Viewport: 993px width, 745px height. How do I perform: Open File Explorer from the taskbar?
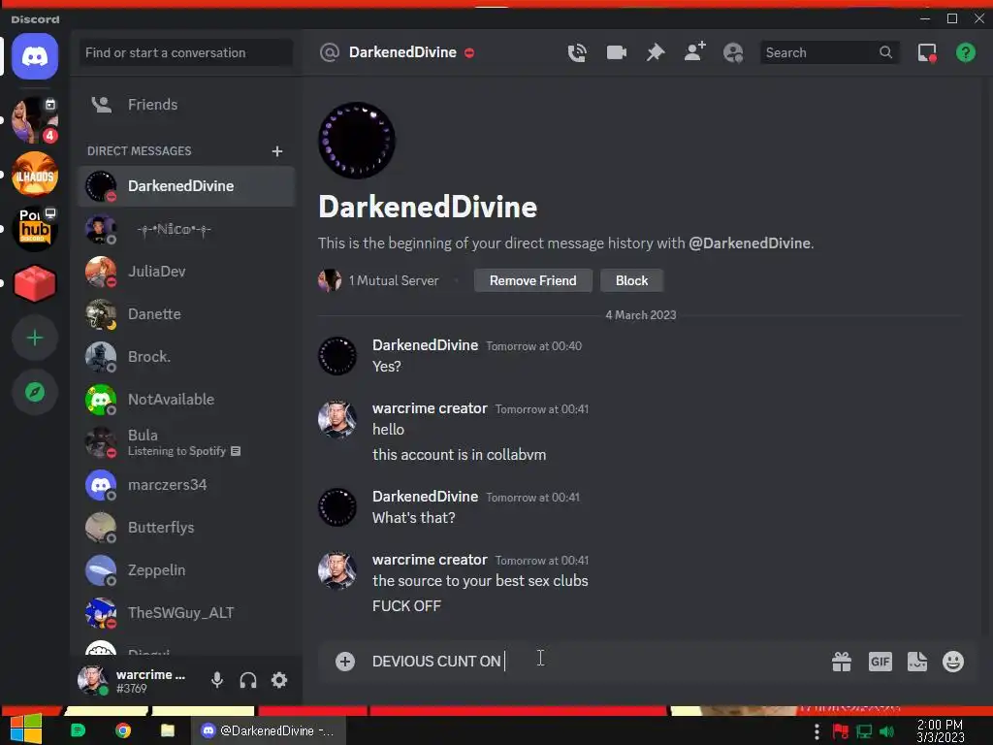(168, 730)
